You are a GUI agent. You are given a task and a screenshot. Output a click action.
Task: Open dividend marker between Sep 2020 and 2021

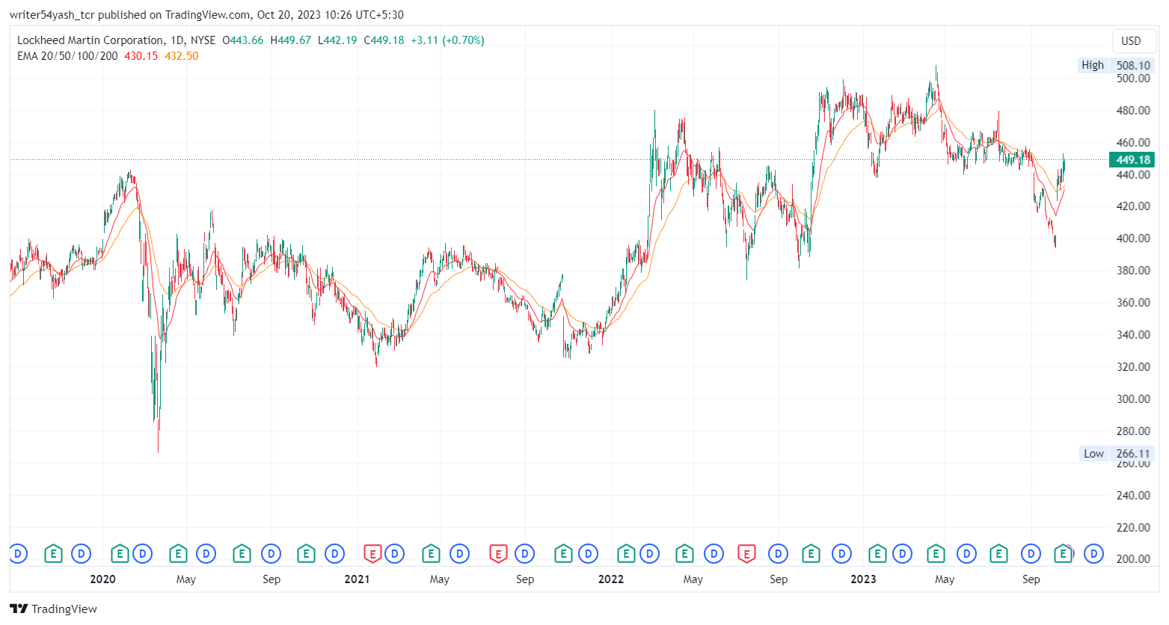335,554
